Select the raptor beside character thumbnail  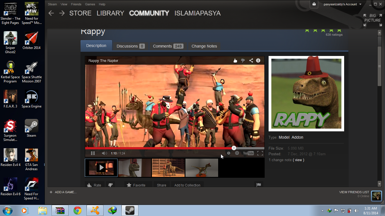tap(168, 168)
